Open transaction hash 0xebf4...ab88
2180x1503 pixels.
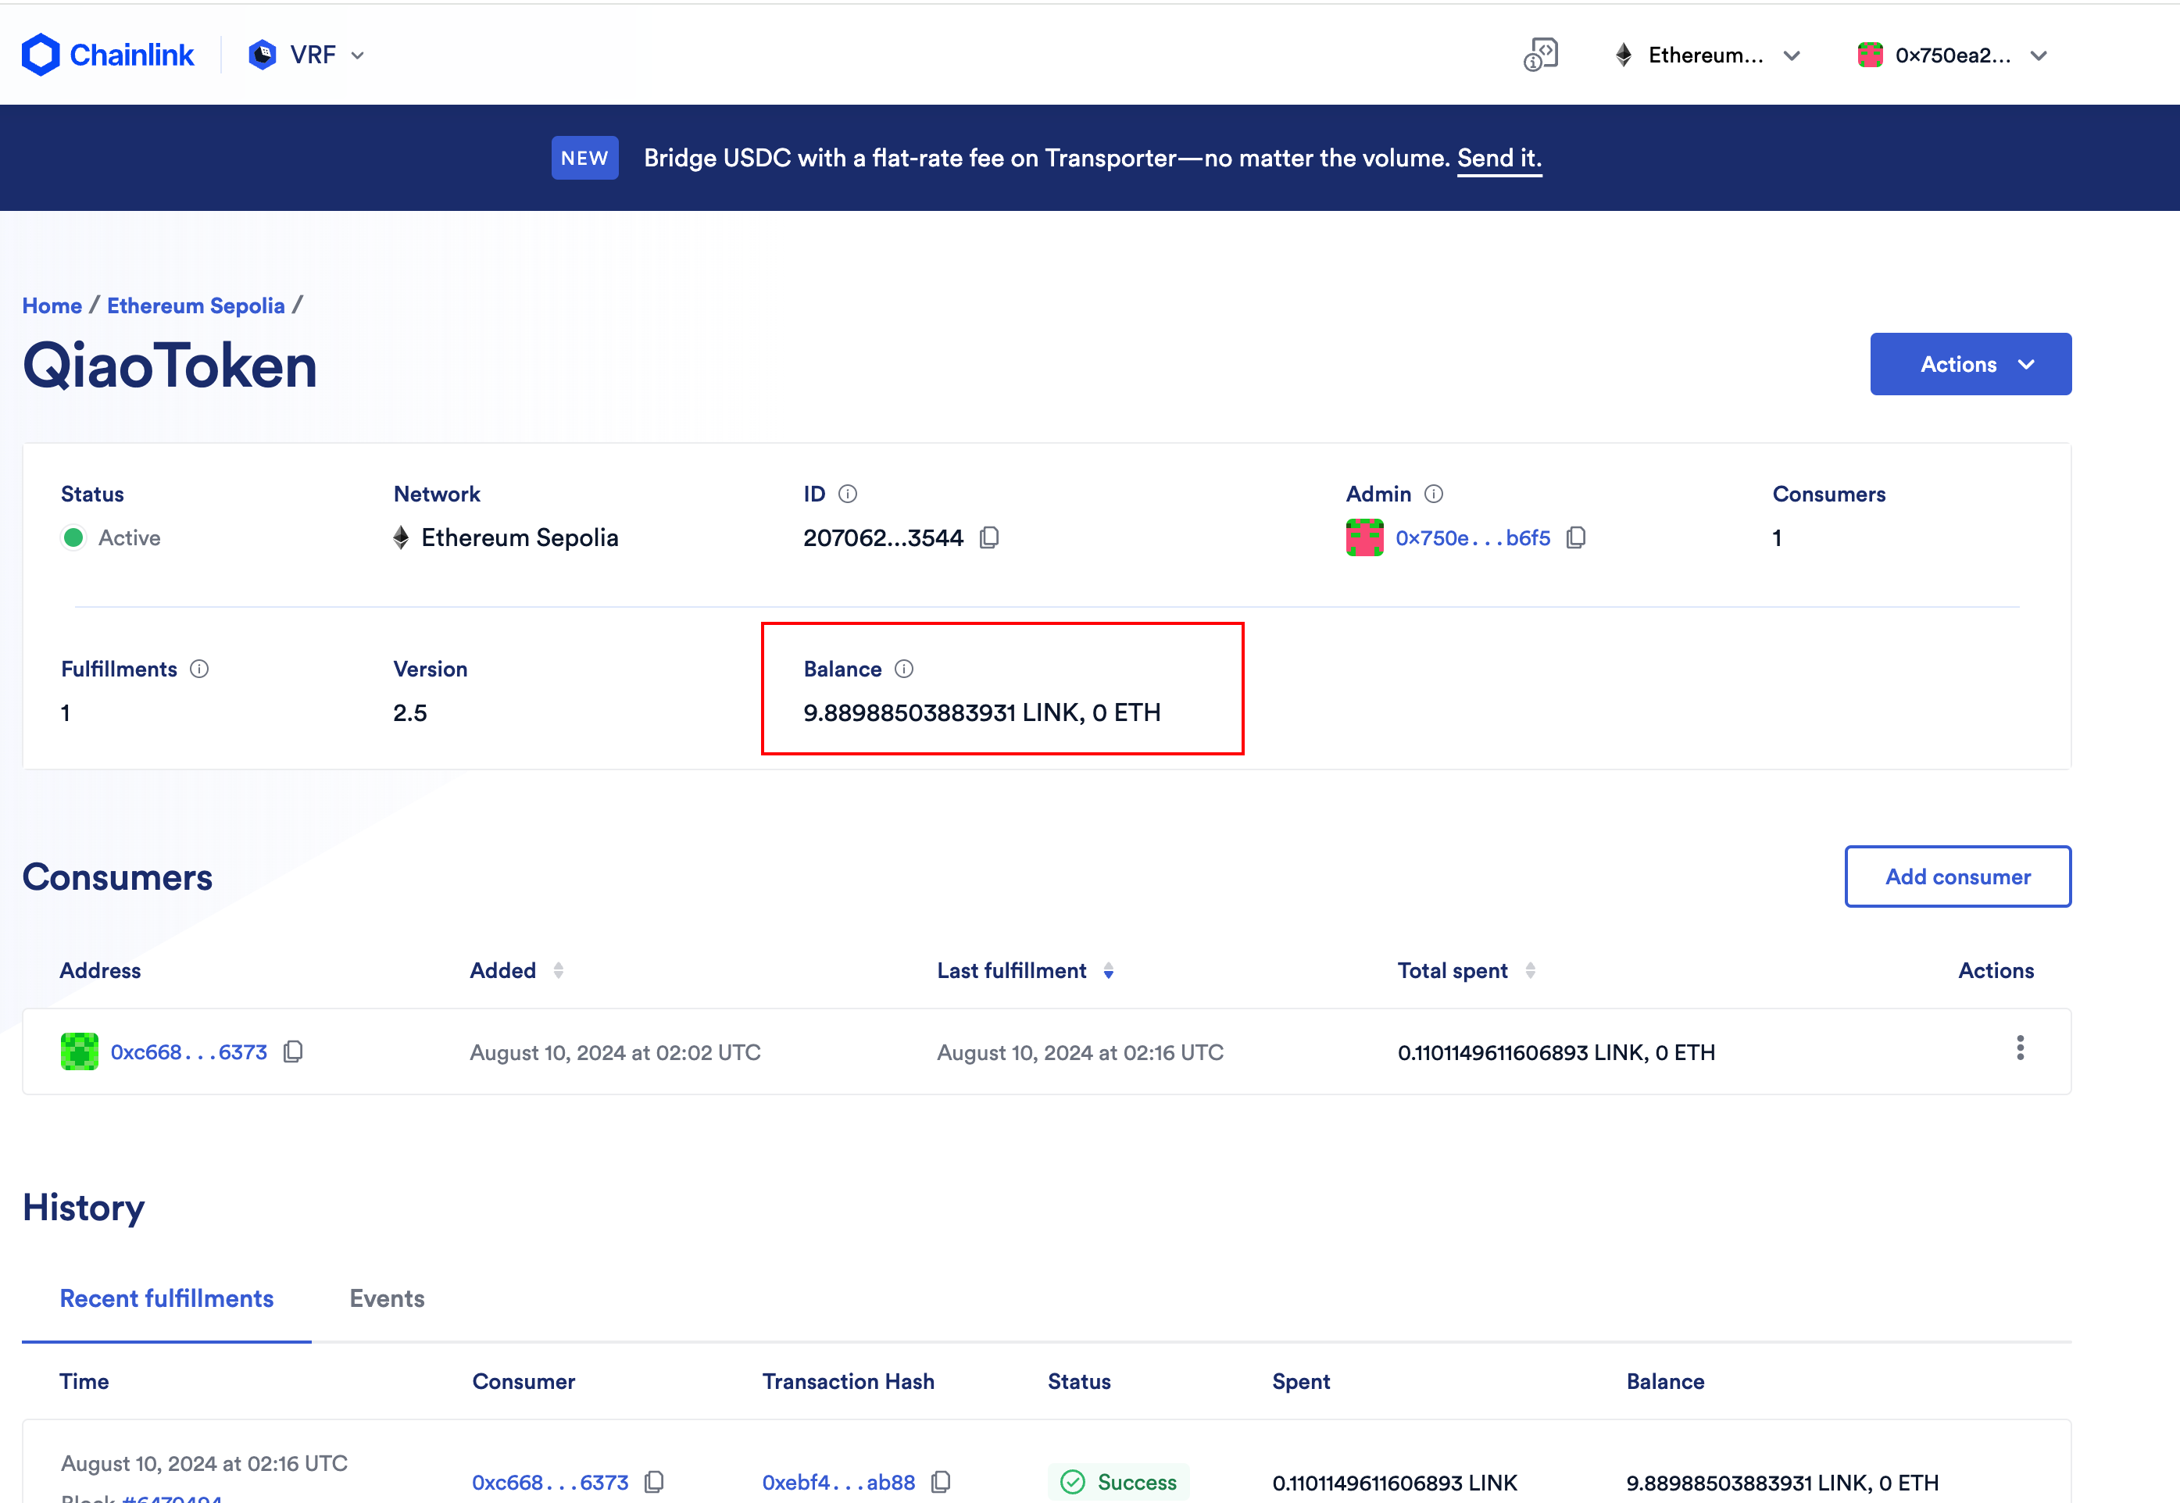coord(838,1482)
